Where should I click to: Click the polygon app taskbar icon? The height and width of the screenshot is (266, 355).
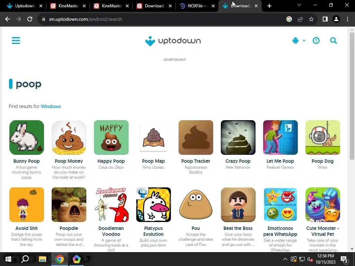77,259
